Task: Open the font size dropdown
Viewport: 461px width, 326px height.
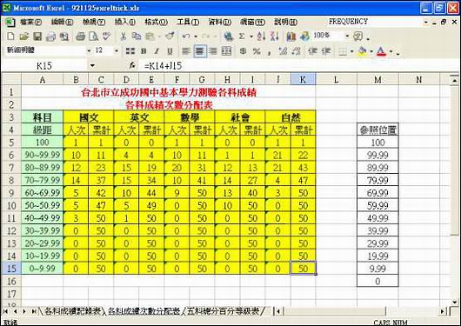Action: pos(117,51)
